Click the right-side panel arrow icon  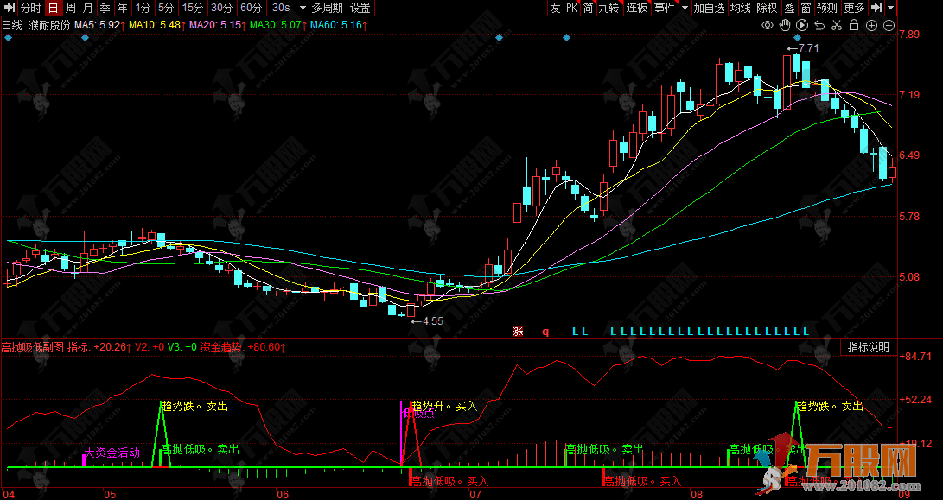pos(876,8)
